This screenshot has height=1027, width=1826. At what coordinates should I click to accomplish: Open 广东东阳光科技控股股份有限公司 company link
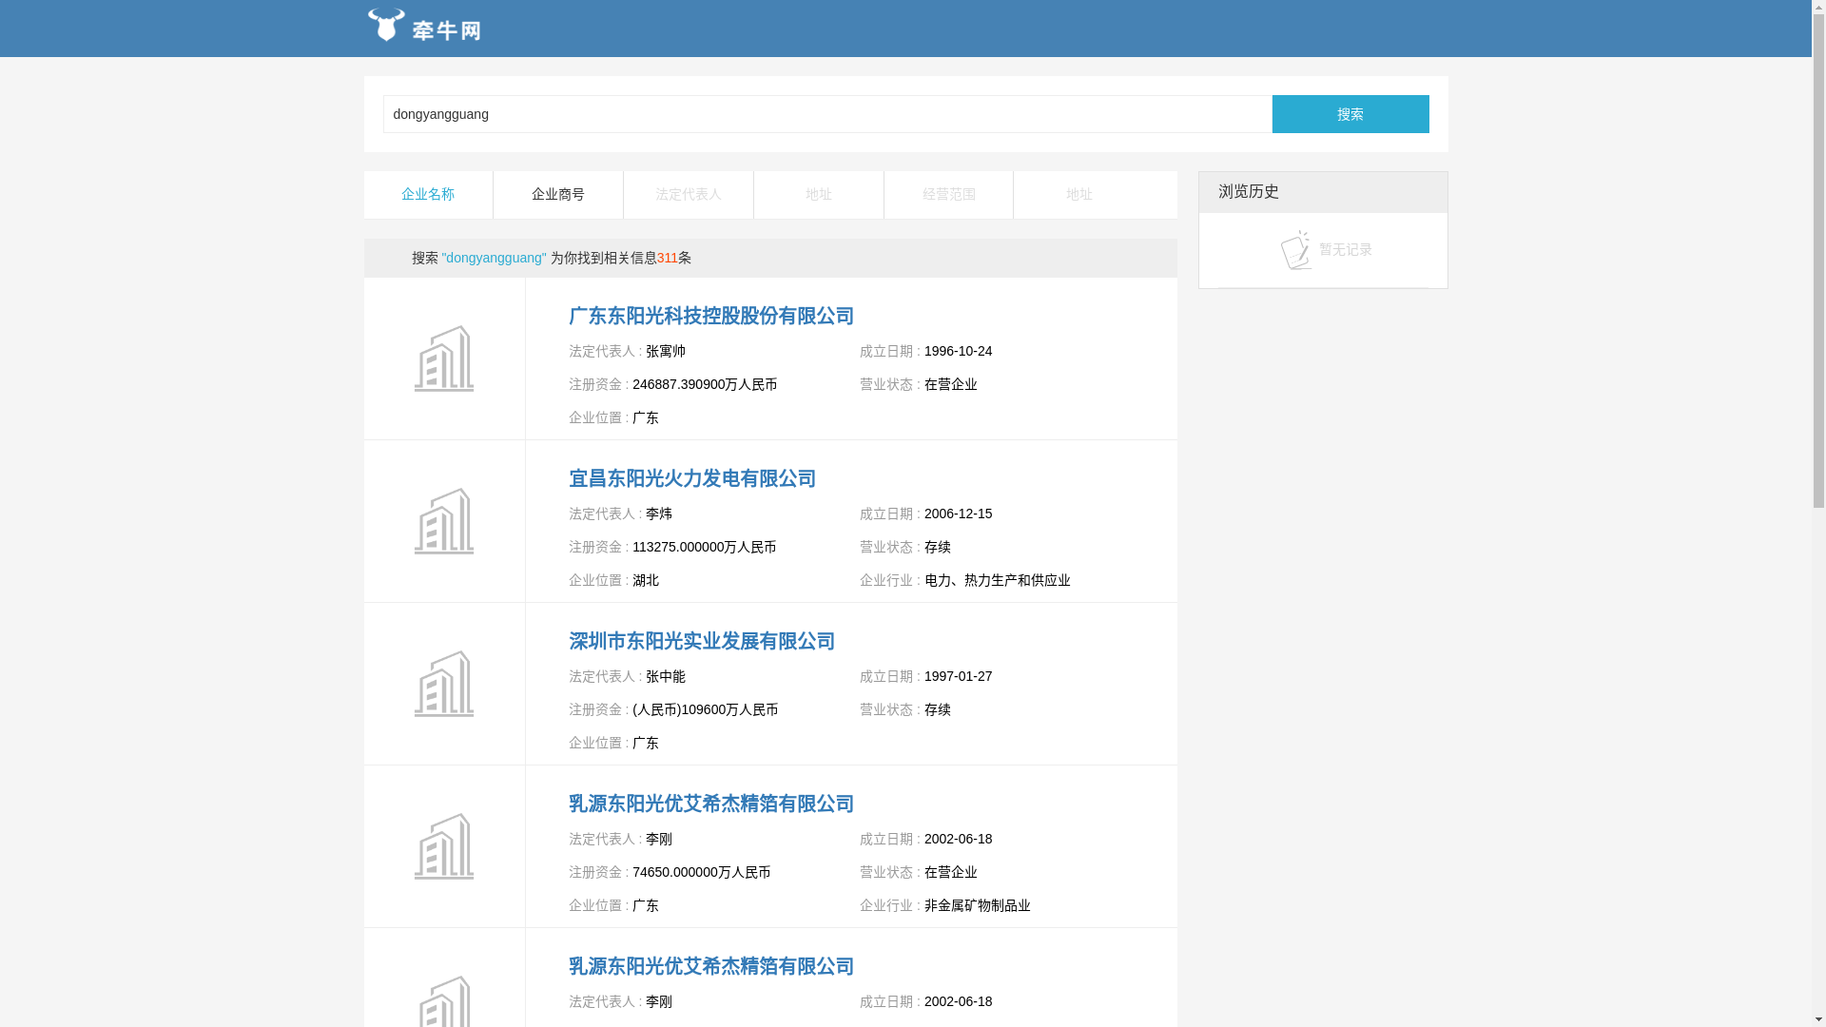(x=711, y=316)
